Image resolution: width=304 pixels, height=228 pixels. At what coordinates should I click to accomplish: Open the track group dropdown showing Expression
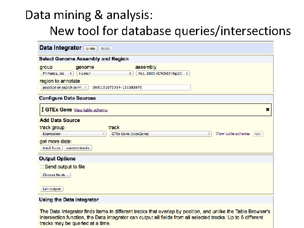coord(73,134)
